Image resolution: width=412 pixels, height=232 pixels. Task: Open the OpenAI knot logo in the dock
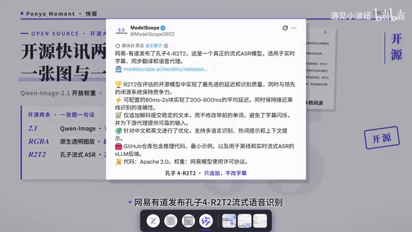(x=171, y=220)
